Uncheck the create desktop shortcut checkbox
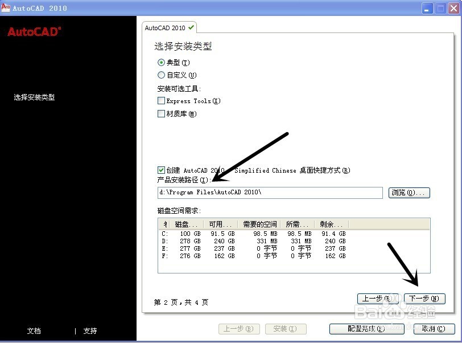Viewport: 462px width, 343px height. (x=161, y=170)
